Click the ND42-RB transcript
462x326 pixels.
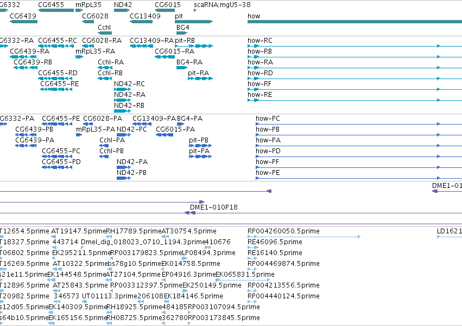[122, 111]
